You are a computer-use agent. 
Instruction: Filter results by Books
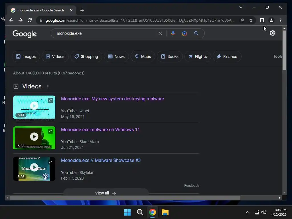[170, 56]
